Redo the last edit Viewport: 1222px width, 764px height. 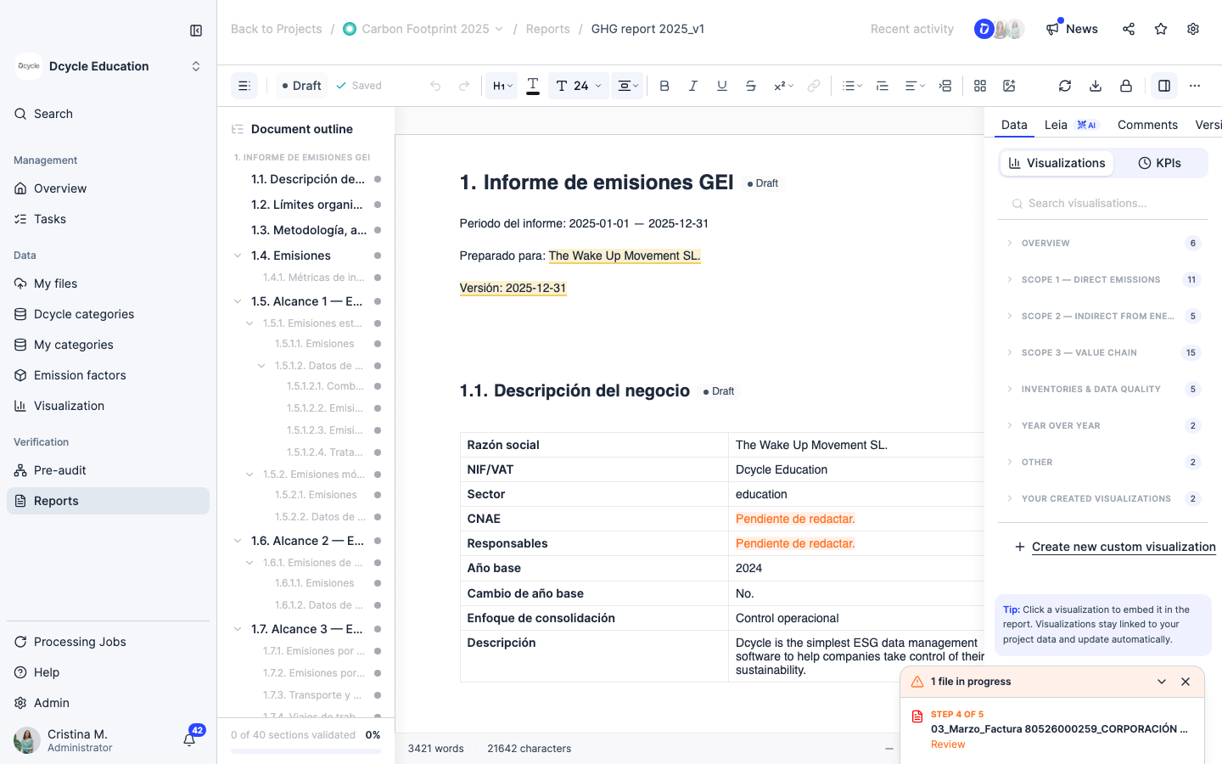(464, 86)
